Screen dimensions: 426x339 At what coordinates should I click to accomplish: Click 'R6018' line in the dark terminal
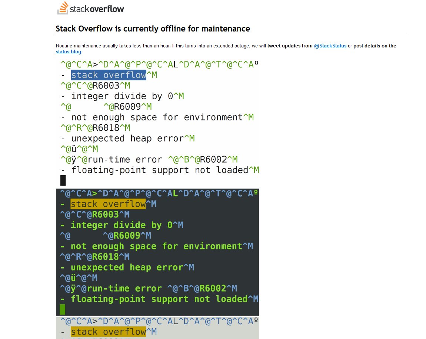pos(95,257)
